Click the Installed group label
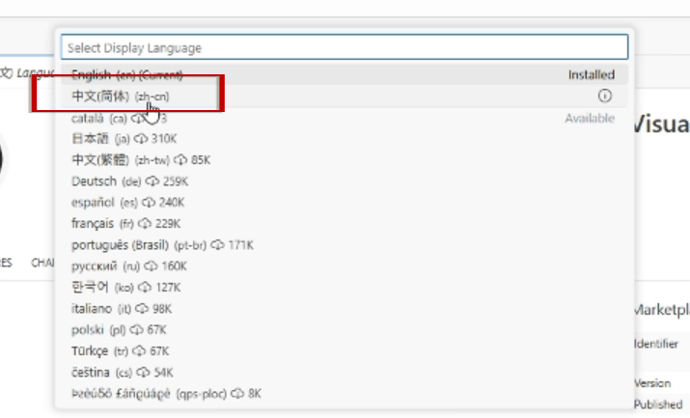 click(591, 75)
